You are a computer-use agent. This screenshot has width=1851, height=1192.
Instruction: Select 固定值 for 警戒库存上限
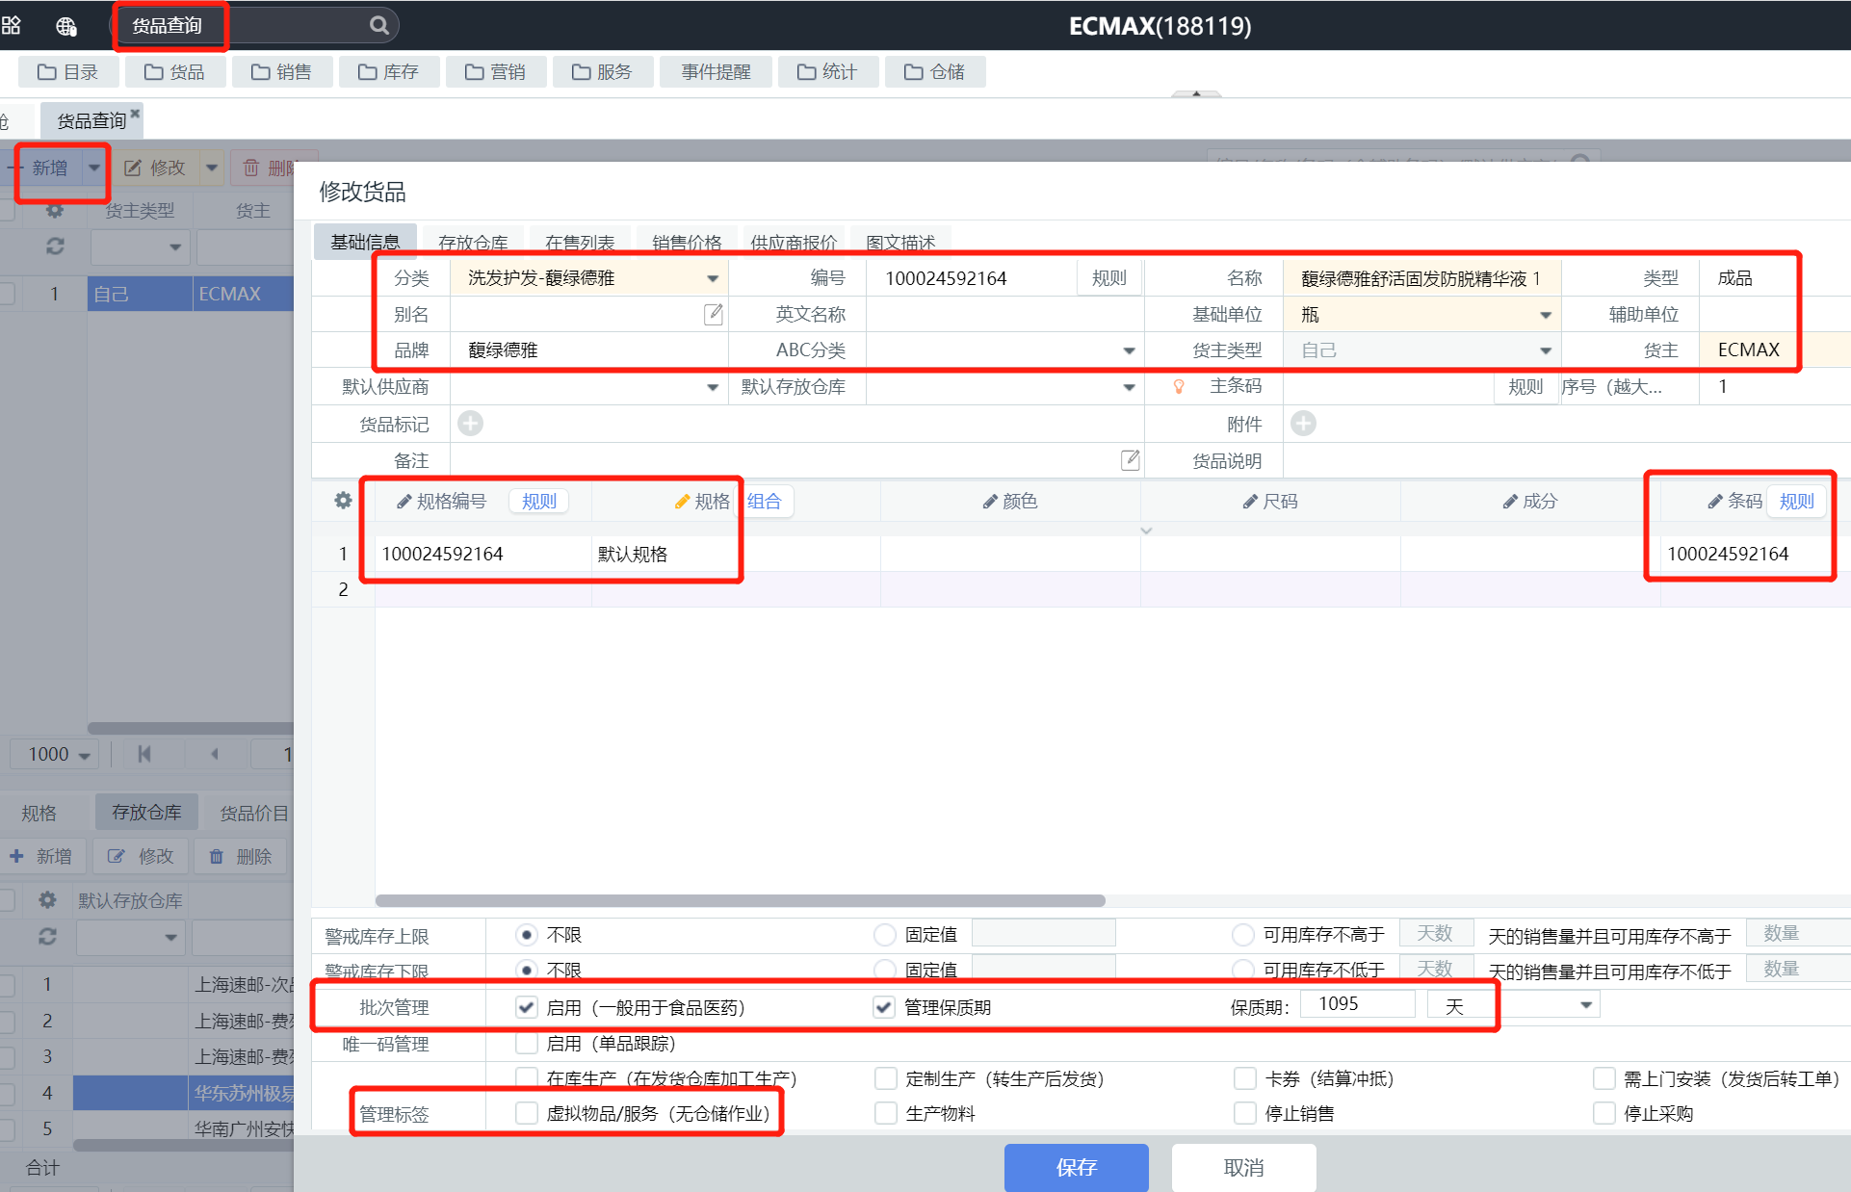pos(885,935)
